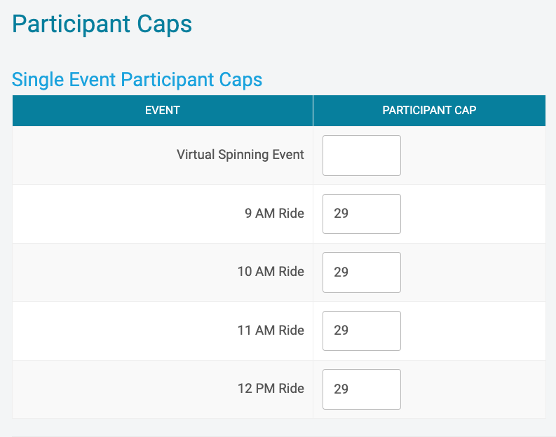
Task: Click blank cell area beside 10 AM cap box
Action: click(473, 272)
